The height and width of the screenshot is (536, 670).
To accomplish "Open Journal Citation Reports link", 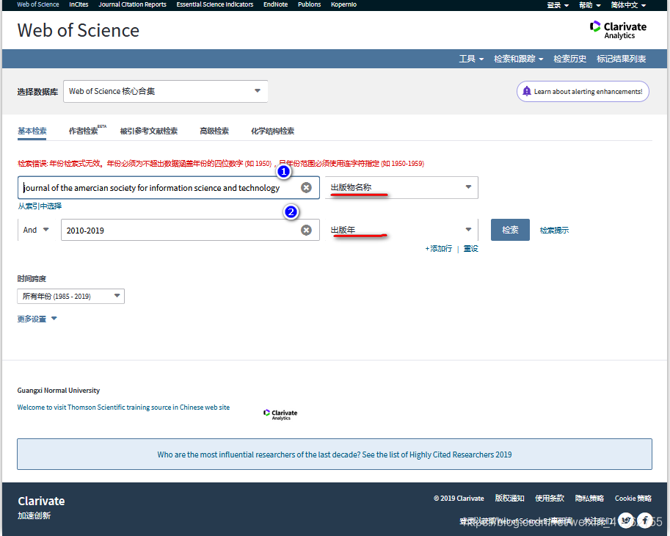I will point(133,4).
